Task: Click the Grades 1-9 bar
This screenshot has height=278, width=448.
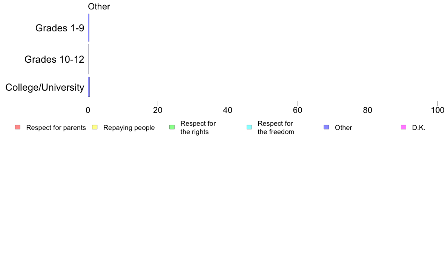Action: click(89, 28)
